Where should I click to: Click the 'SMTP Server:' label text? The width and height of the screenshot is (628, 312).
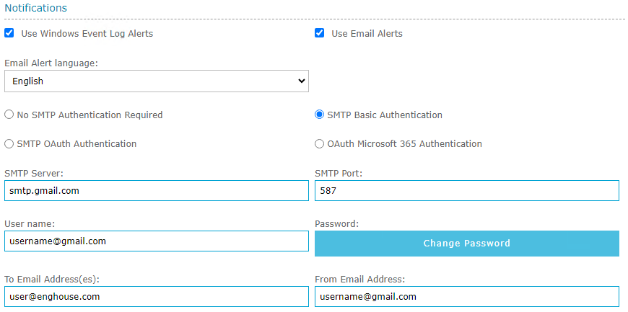[34, 174]
